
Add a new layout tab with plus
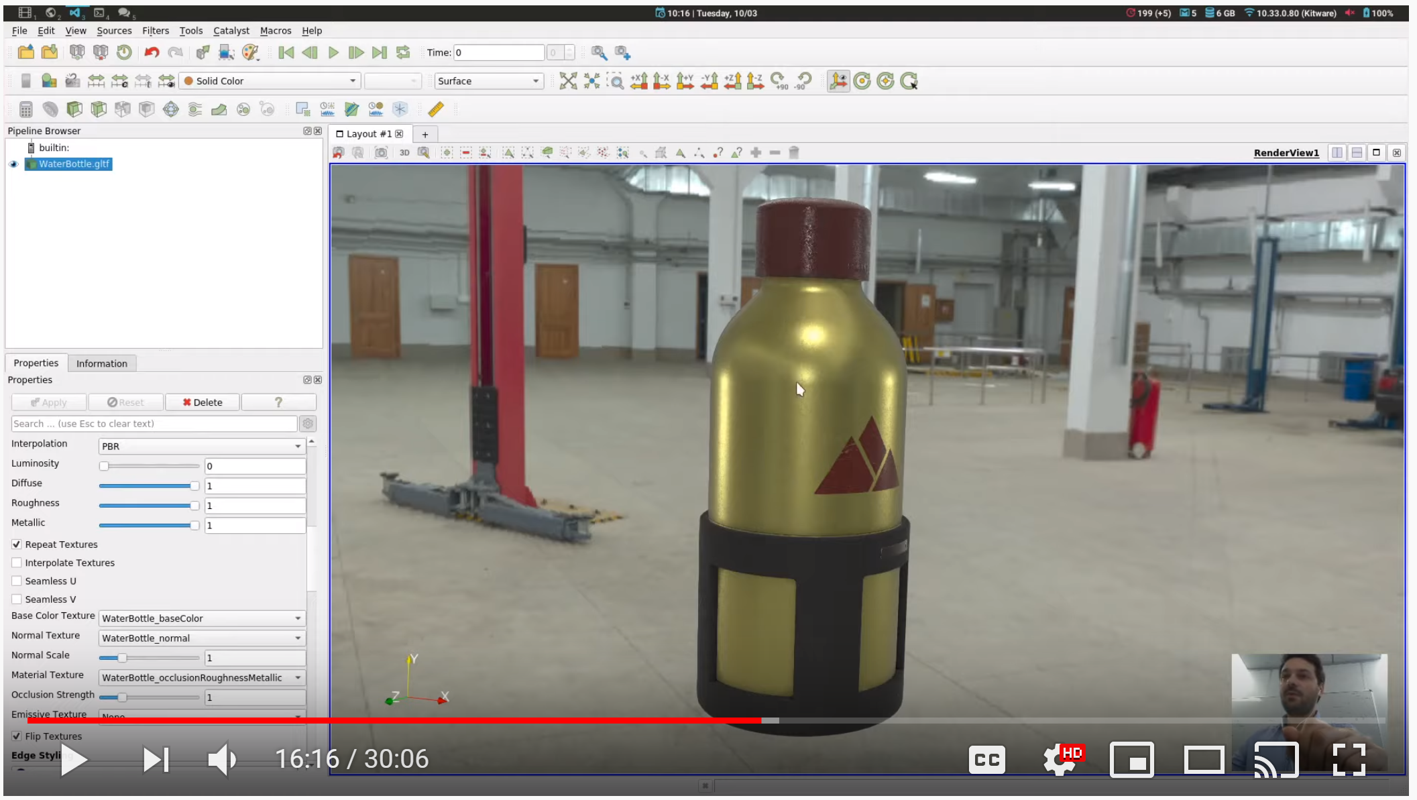pos(425,135)
